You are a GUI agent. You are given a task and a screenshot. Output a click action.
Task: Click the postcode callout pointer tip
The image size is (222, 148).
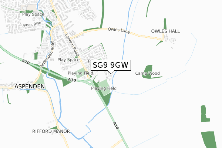point(111,74)
